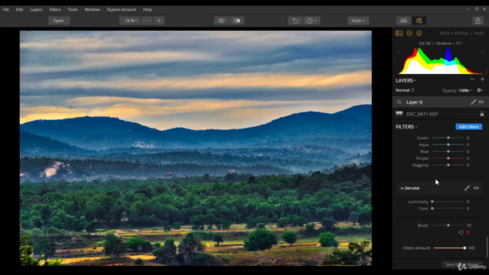
Task: Open the Layers menu
Action: point(36,10)
